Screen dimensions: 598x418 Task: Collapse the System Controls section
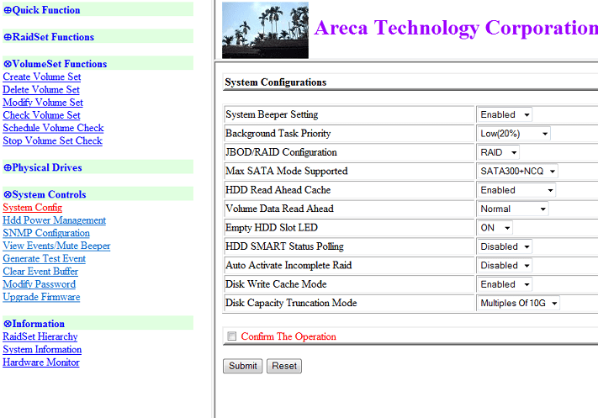point(45,194)
